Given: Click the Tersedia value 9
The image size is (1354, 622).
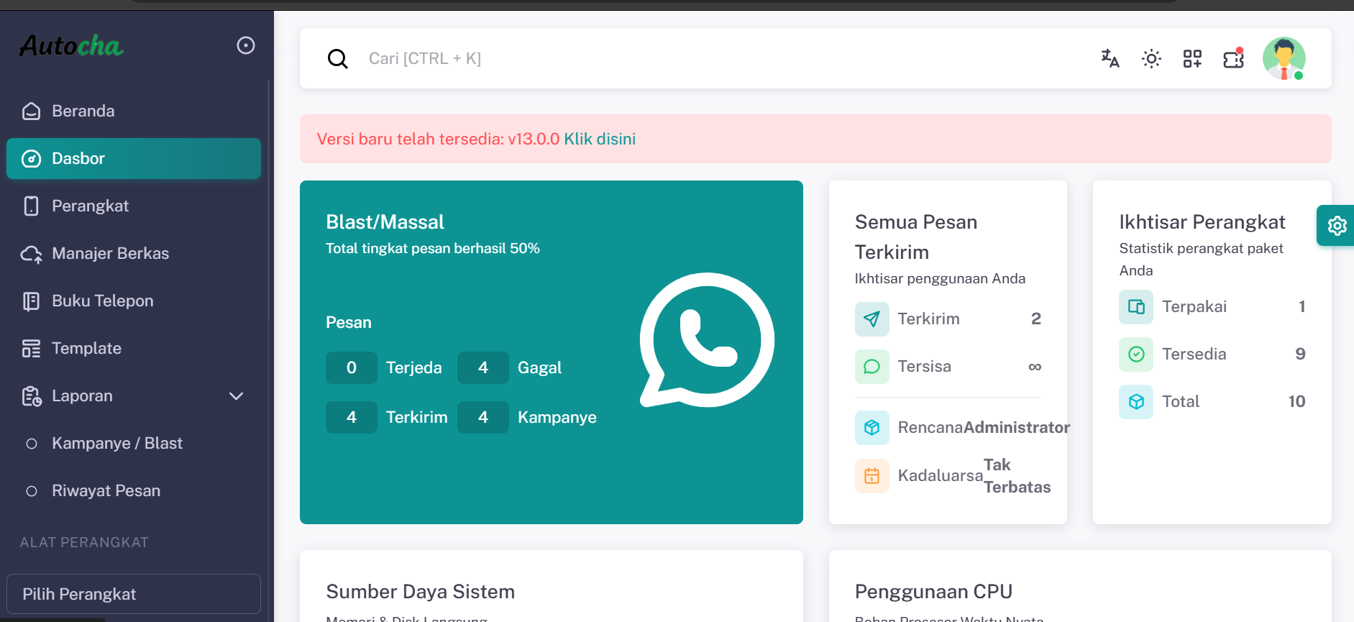Looking at the screenshot, I should pyautogui.click(x=1300, y=354).
